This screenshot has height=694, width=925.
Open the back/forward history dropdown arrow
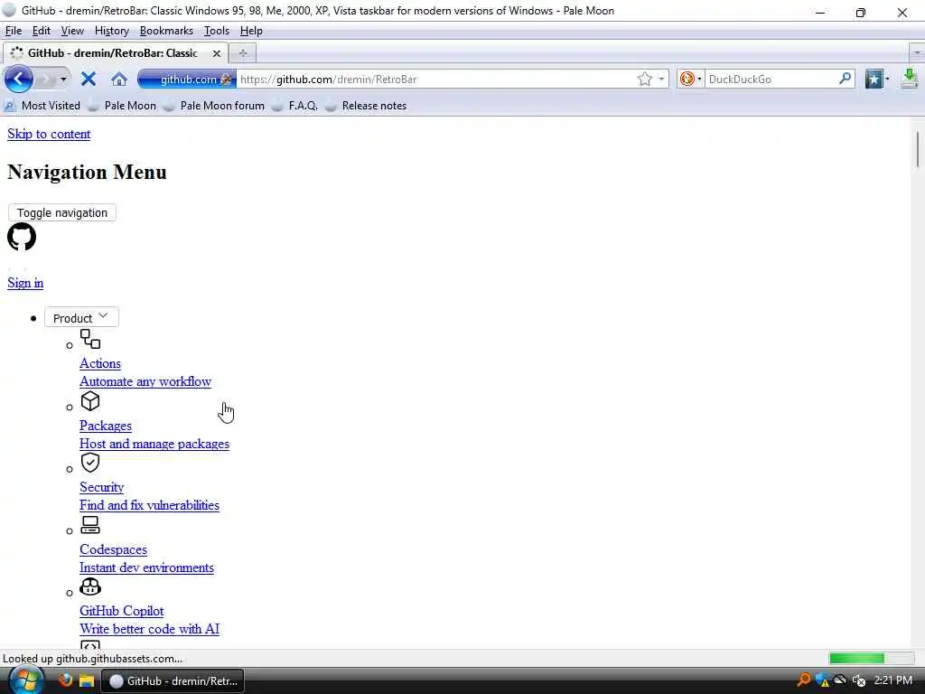coord(63,79)
